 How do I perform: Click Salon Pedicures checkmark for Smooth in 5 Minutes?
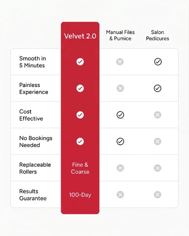tap(158, 62)
